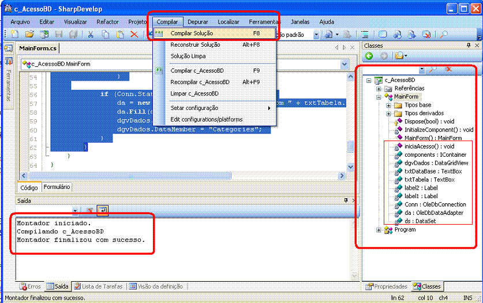This screenshot has width=483, height=303.
Task: Expand the Tipos derivados folder node
Action: tap(388, 113)
